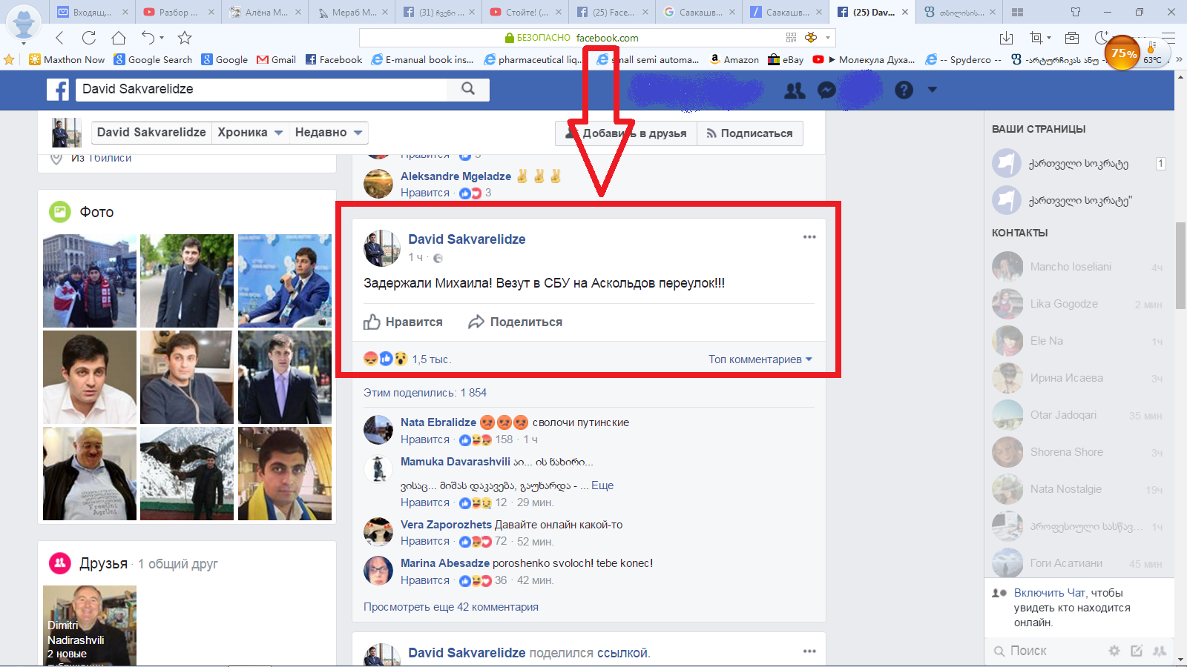This screenshot has height=667, width=1187.
Task: Close the Разбор YouTube tab
Action: pyautogui.click(x=211, y=12)
